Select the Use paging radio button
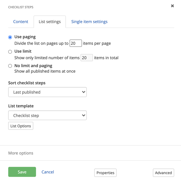Screen dimensions: 181x181 (x=10, y=37)
